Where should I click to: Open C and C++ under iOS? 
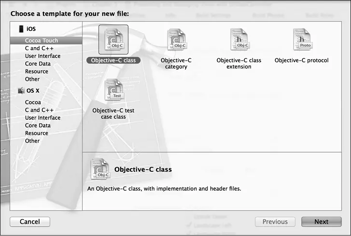tap(39, 48)
